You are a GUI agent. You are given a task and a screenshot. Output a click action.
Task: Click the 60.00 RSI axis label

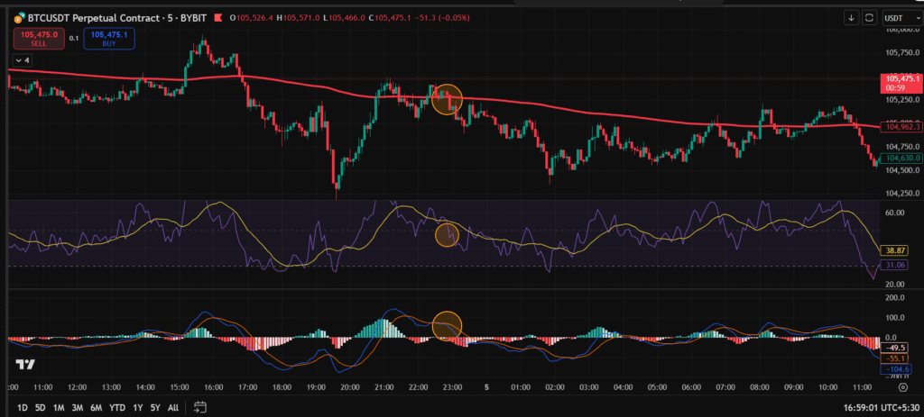pos(894,213)
